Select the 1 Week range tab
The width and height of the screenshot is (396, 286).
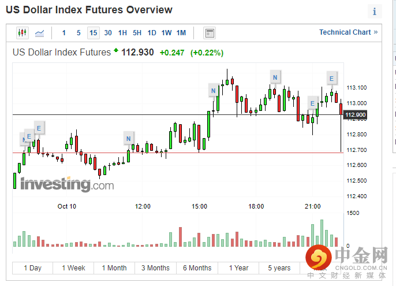73,268
